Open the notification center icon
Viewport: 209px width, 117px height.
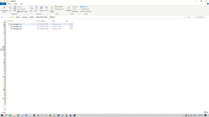coord(205,115)
